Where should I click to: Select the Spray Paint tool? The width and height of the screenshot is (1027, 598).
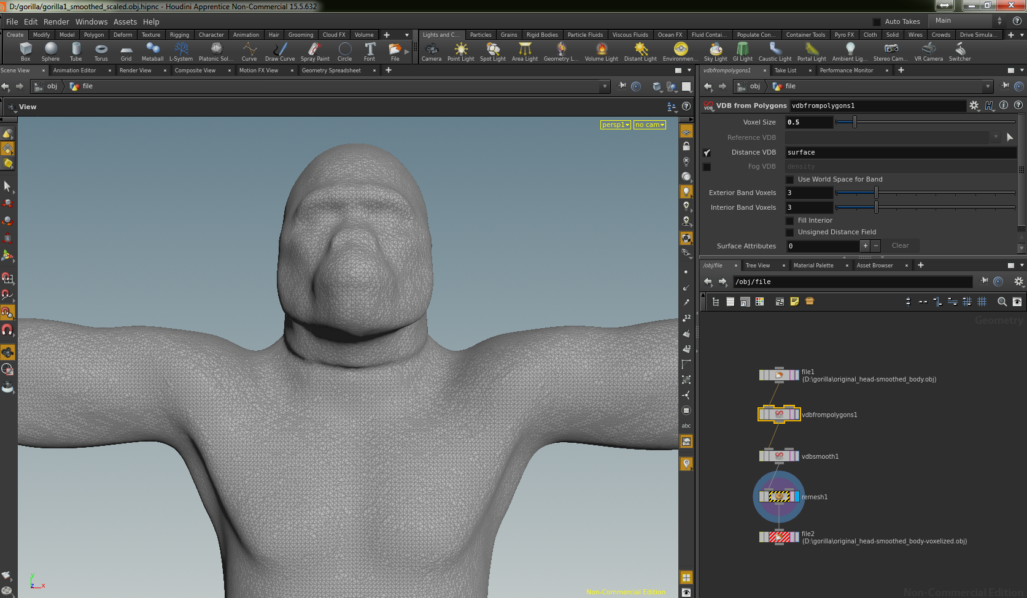(315, 52)
